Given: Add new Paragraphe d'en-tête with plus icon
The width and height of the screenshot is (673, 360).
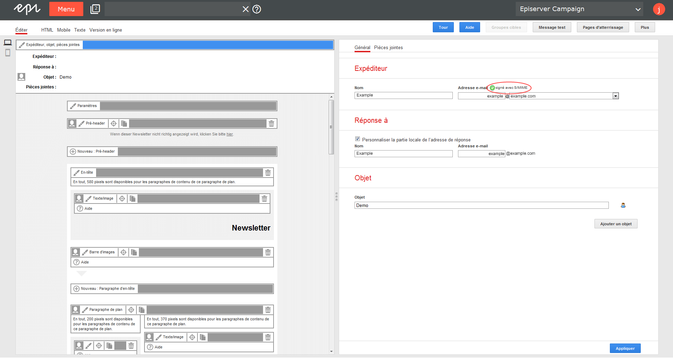Looking at the screenshot, I should tap(76, 289).
